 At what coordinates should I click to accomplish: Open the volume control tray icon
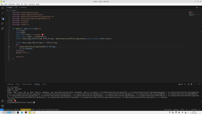[179, 112]
